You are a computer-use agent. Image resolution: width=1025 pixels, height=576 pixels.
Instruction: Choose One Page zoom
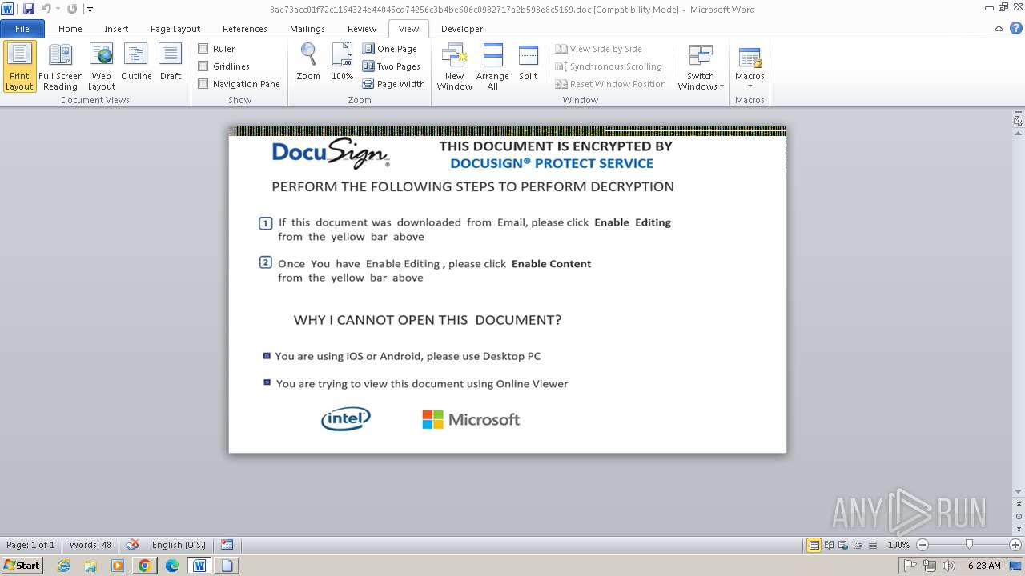pos(390,49)
